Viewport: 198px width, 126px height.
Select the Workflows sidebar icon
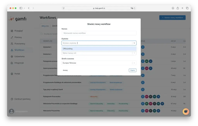(x=12, y=50)
